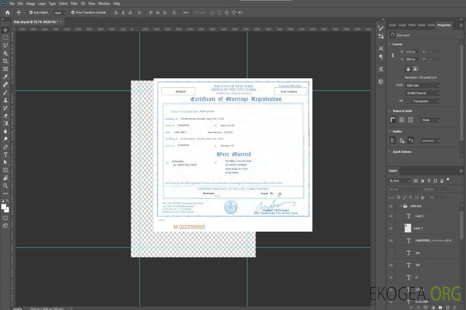Open the Mode RGB Color dropdown
466x310 pixels.
click(x=422, y=85)
